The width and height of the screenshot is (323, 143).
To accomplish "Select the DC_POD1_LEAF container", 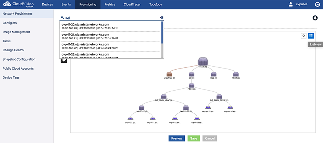I will (164, 96).
